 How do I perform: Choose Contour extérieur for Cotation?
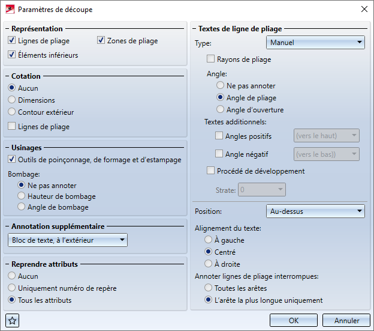pos(13,112)
